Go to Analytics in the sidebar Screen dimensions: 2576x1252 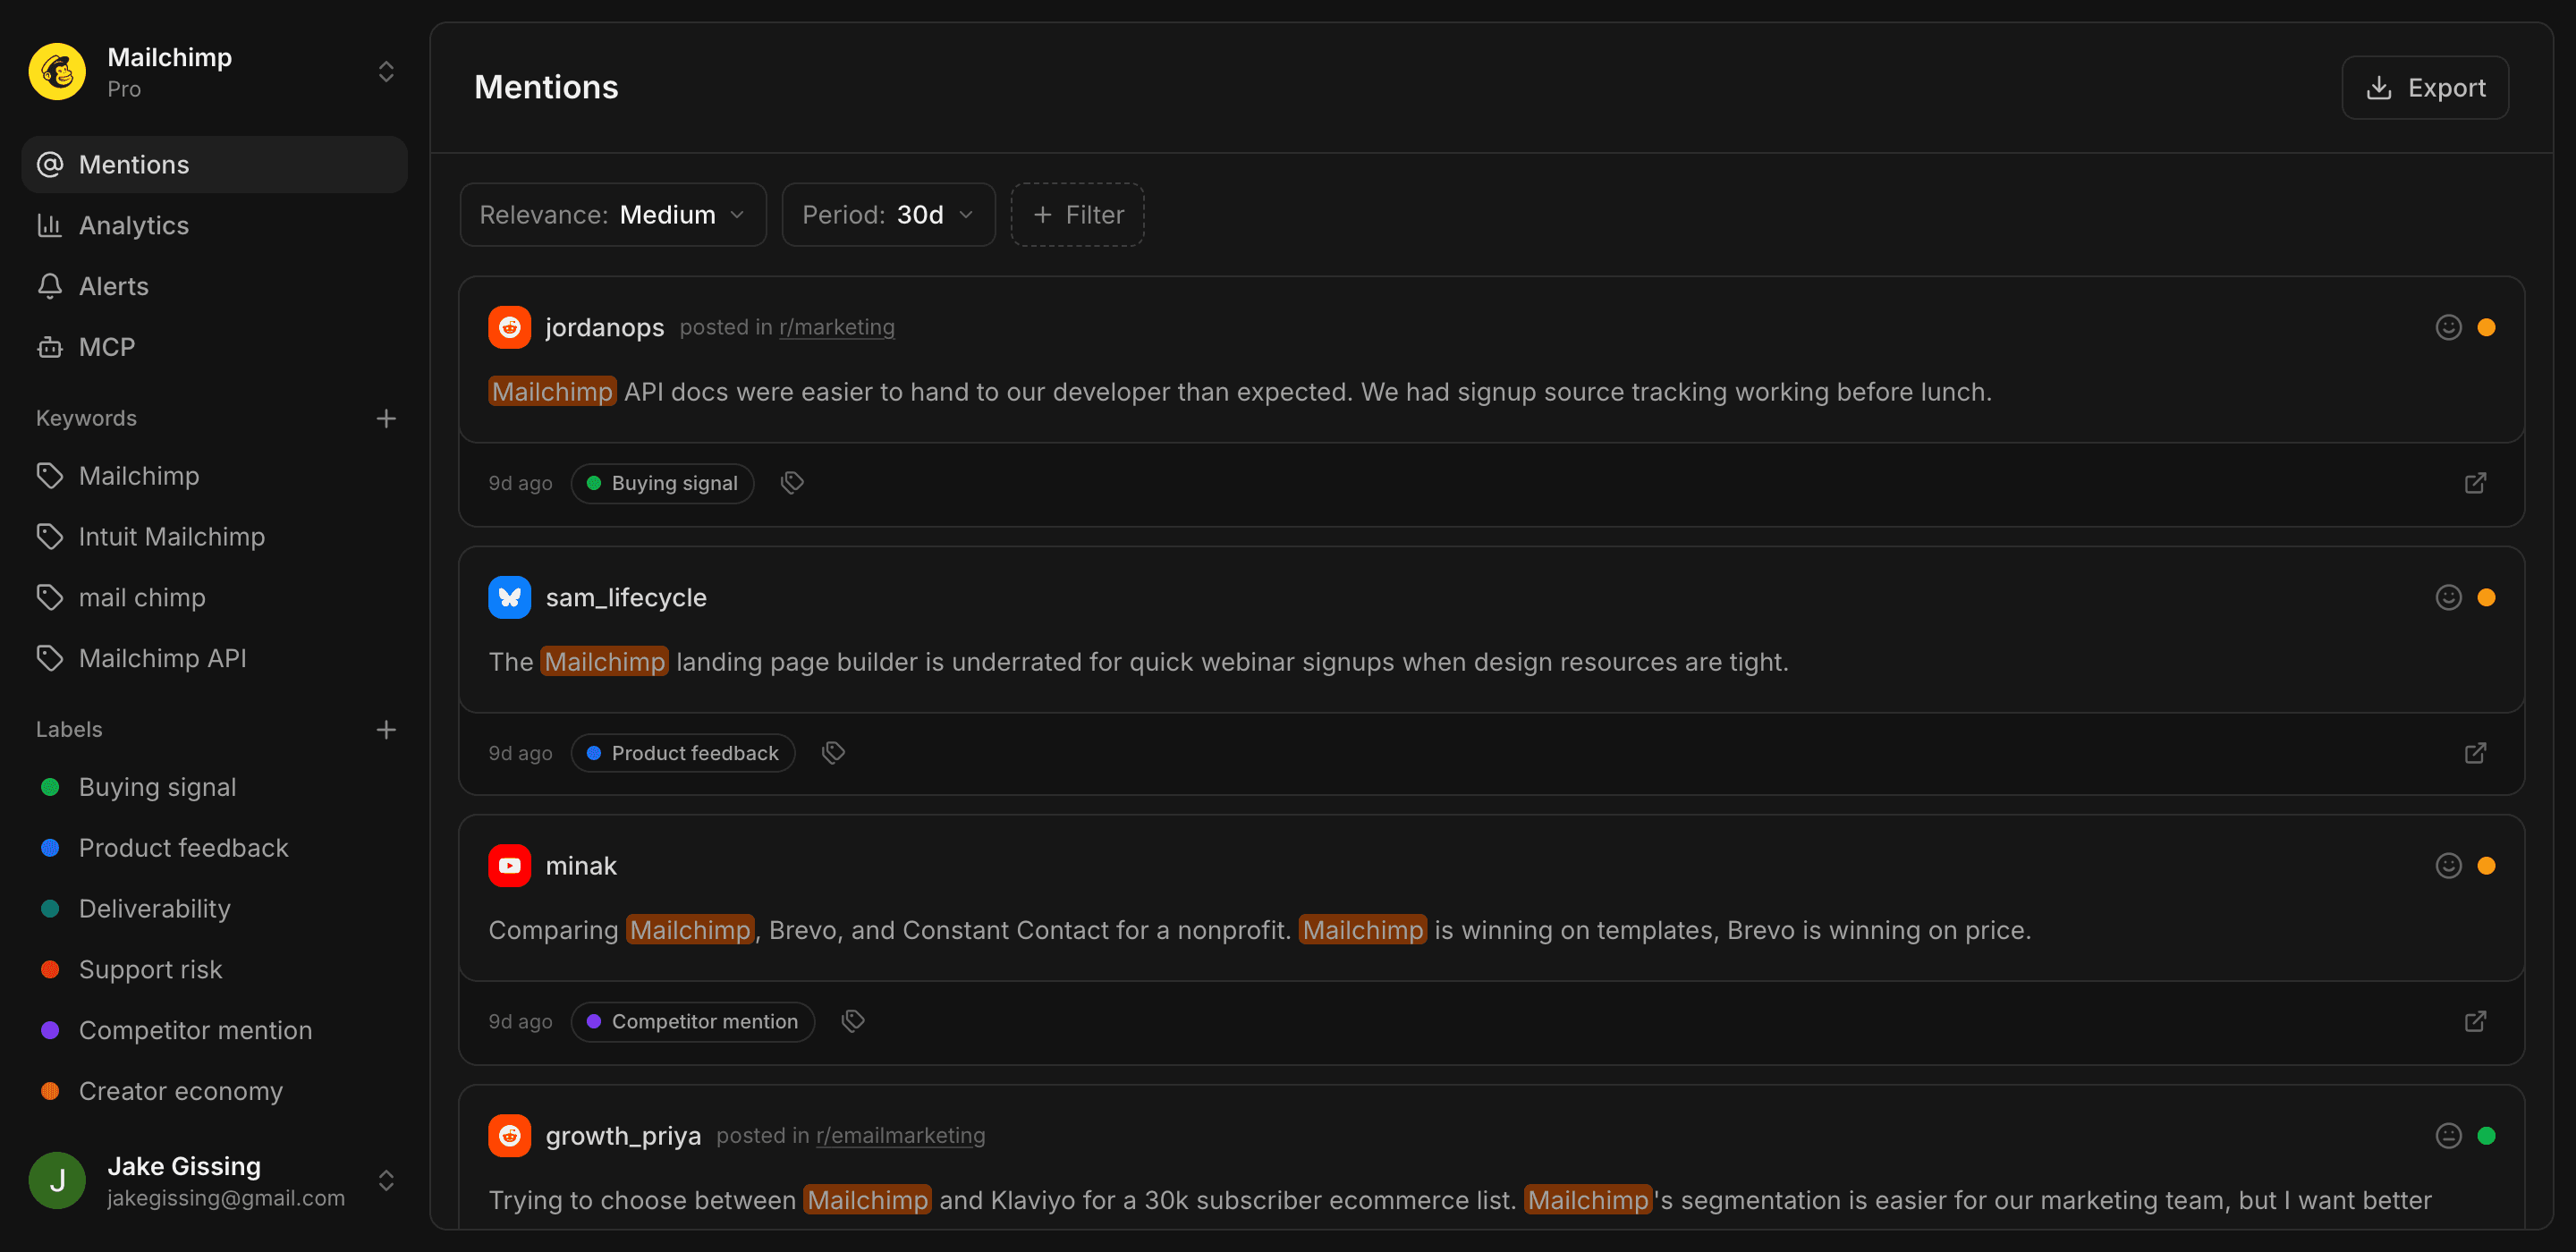point(214,226)
